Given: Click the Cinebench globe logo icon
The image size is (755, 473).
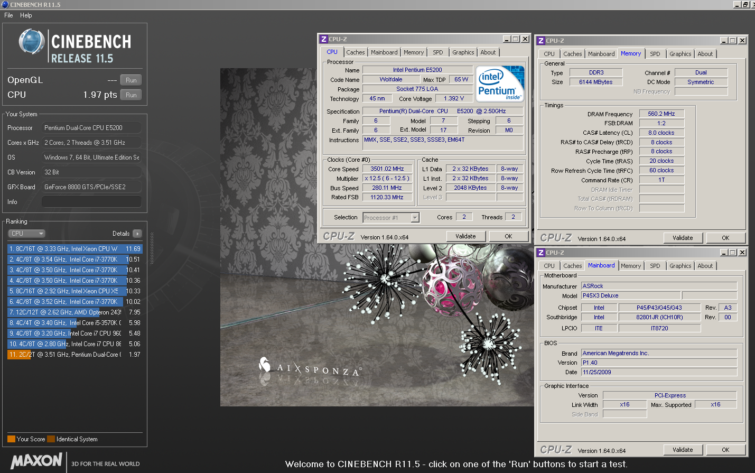Looking at the screenshot, I should click(x=32, y=42).
